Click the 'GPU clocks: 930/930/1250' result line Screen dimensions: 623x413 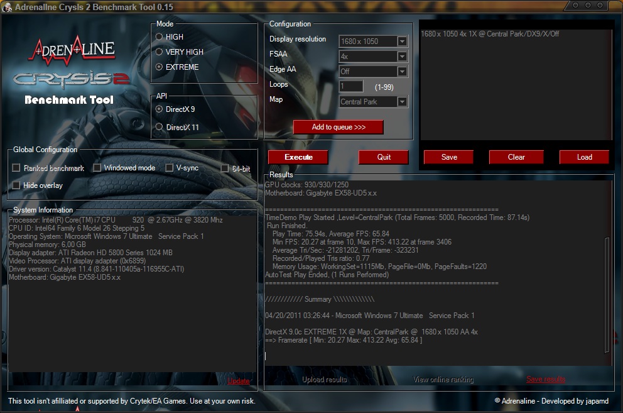(306, 185)
